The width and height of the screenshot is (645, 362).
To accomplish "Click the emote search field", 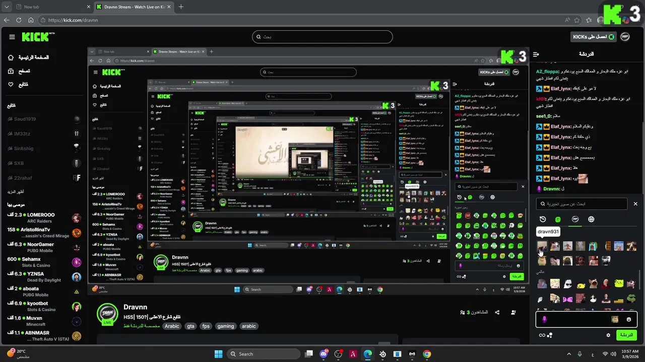I will (x=582, y=204).
